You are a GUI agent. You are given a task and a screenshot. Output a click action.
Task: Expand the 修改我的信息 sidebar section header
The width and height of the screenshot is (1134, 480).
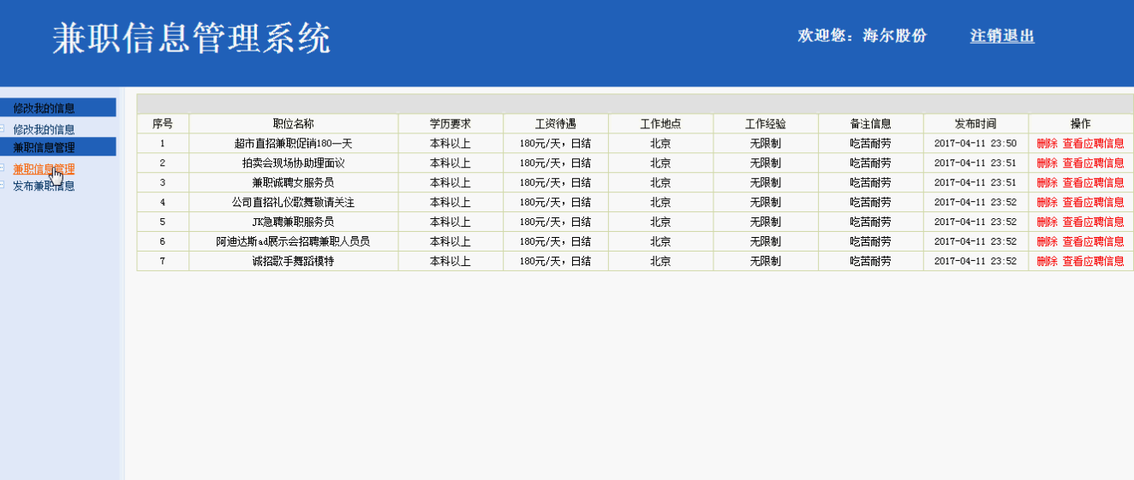44,109
